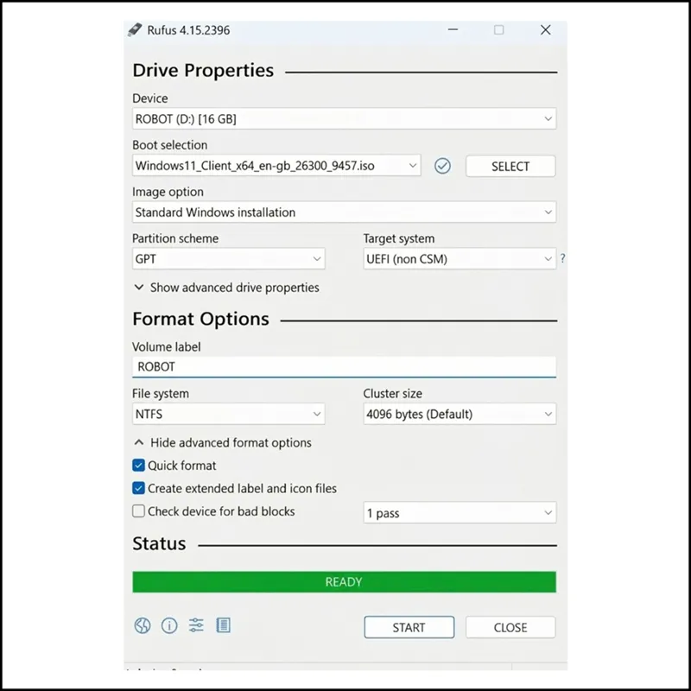Open the File system NTFS dropdown
This screenshot has width=691, height=691.
pos(228,415)
